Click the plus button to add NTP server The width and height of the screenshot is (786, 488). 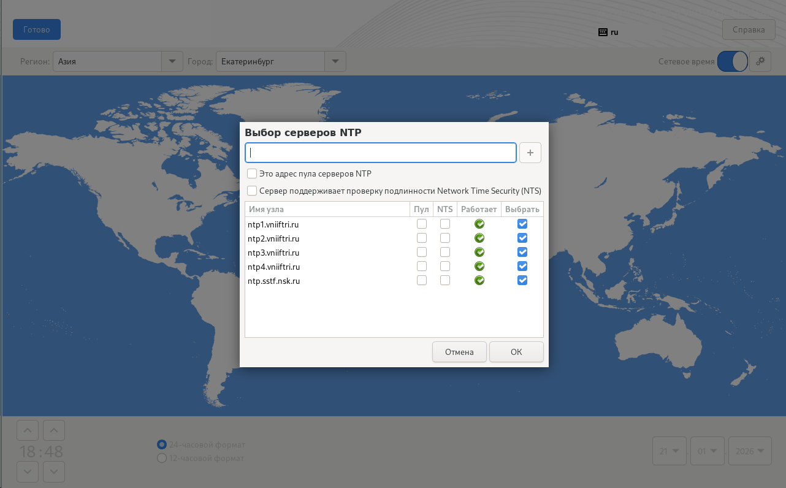pyautogui.click(x=530, y=153)
